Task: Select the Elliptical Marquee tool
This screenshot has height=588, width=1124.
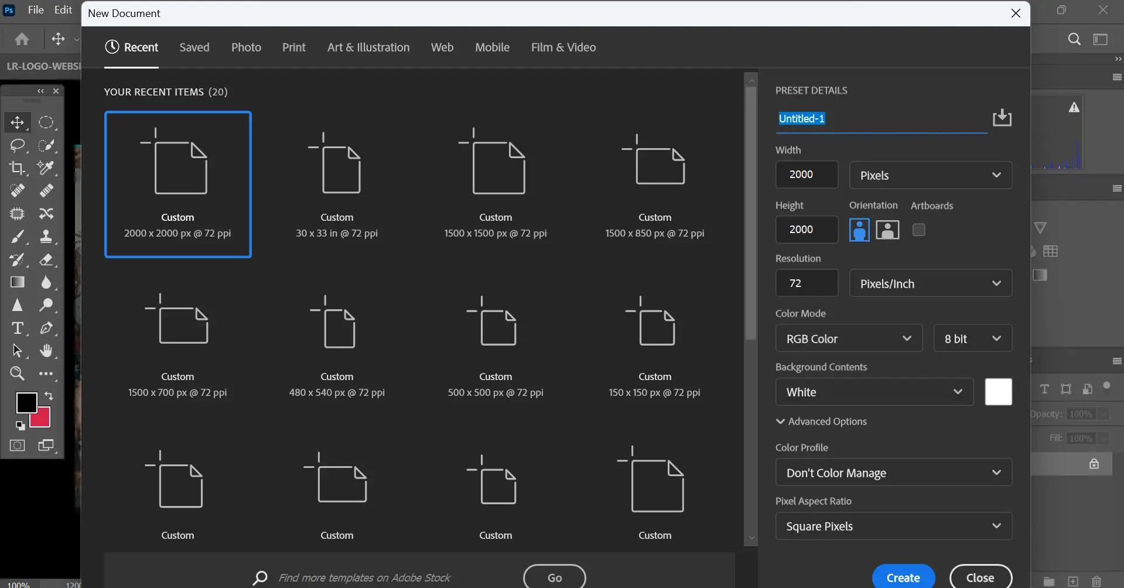Action: (46, 122)
